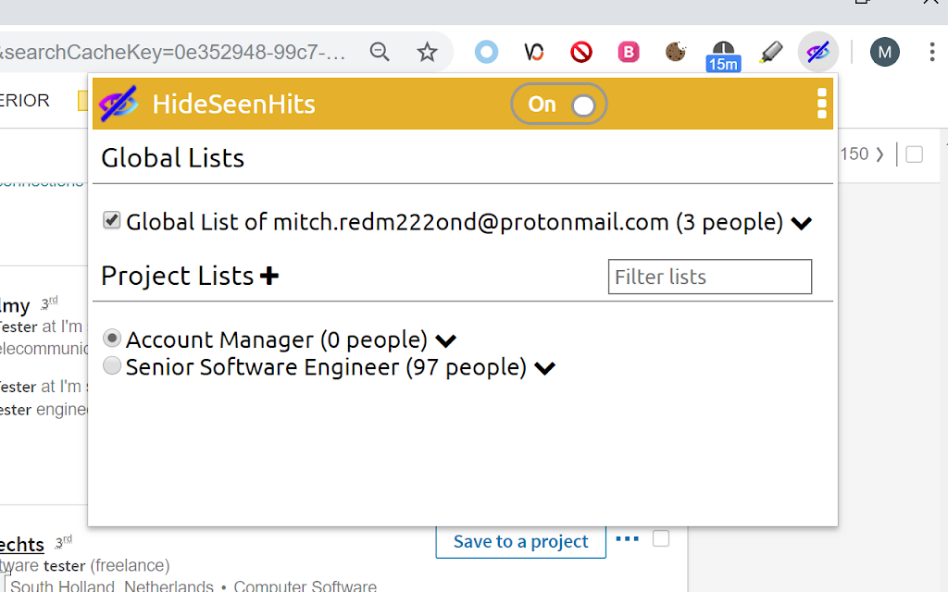The image size is (948, 592).
Task: Select the Senior Software Engineer radio button
Action: [x=112, y=366]
